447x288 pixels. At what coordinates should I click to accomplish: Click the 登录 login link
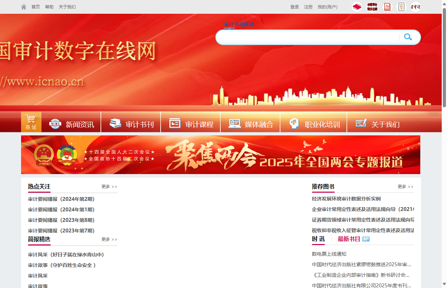tap(294, 7)
